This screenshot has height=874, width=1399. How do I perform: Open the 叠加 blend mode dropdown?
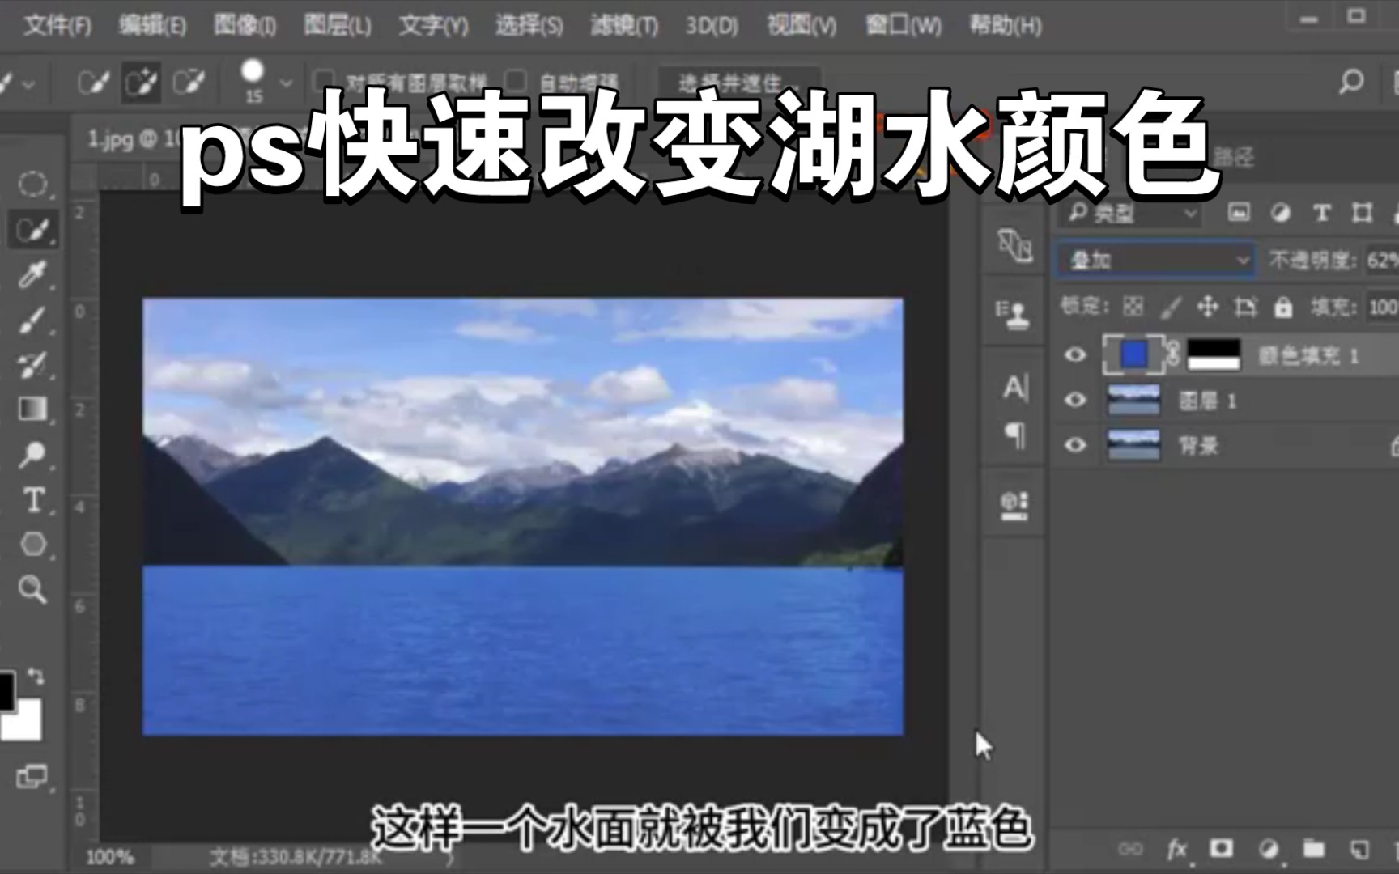click(1155, 260)
